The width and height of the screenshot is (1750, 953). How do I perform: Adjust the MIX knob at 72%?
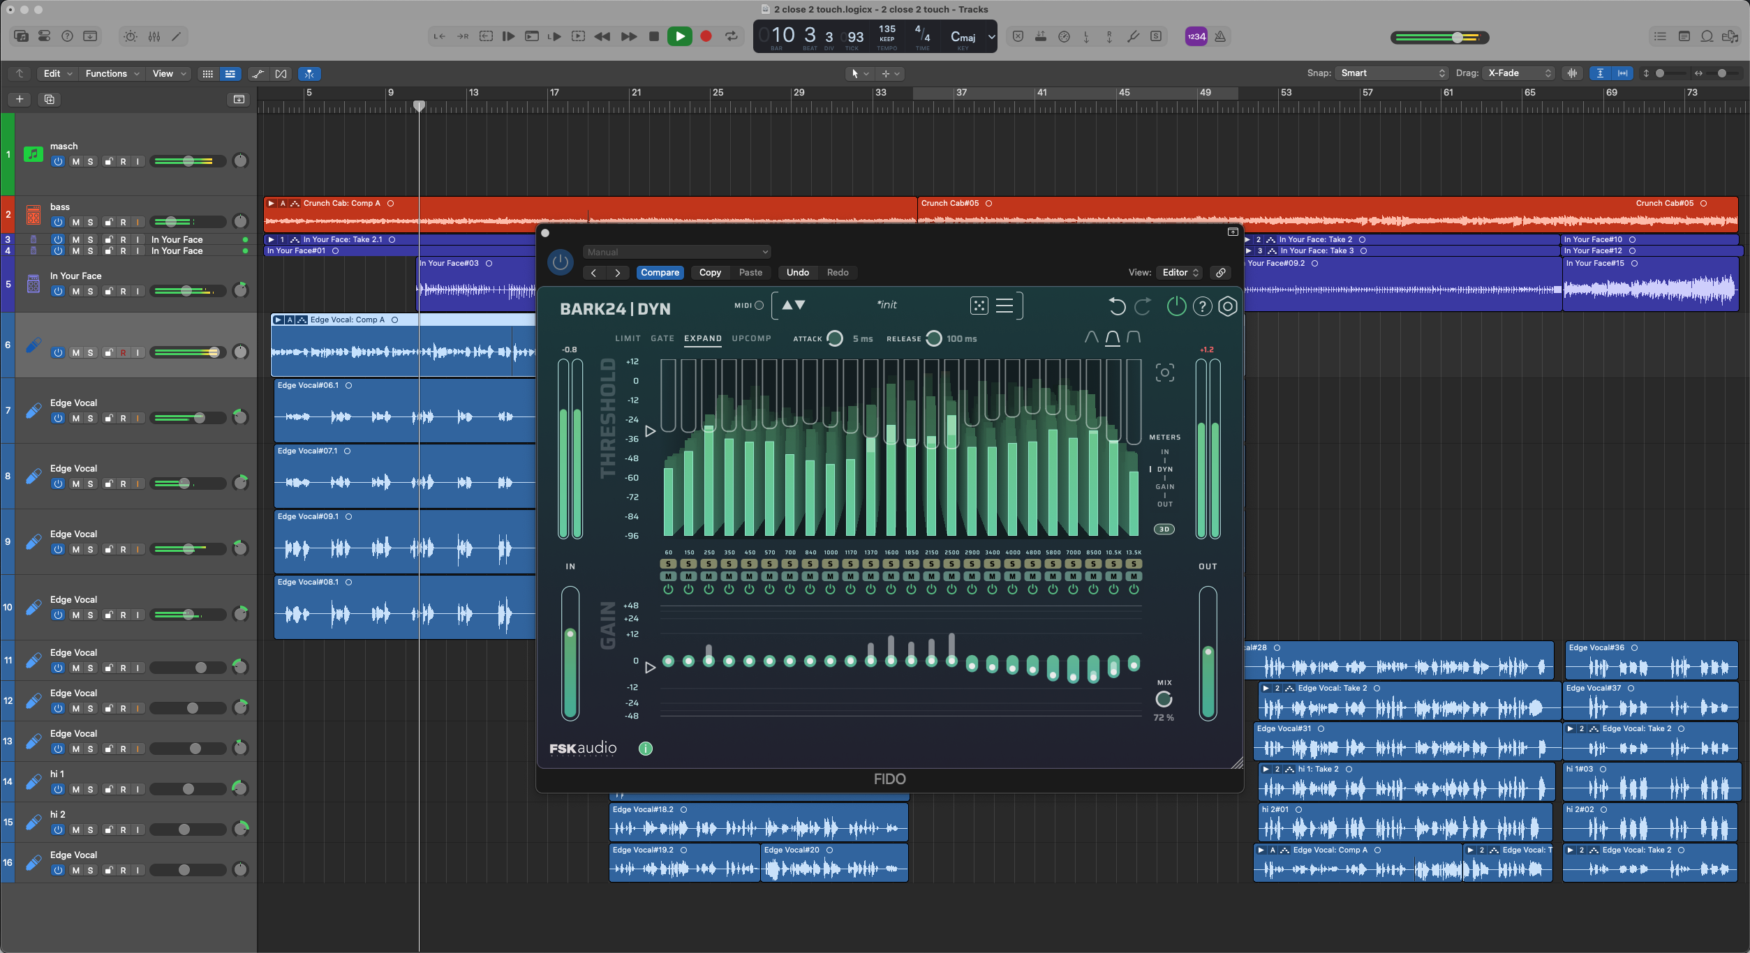tap(1164, 699)
